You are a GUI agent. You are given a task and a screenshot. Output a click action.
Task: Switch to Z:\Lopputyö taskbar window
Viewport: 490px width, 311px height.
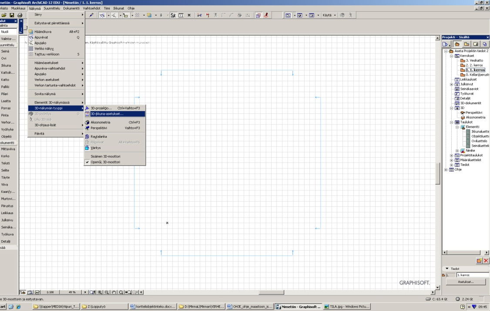pos(104,307)
